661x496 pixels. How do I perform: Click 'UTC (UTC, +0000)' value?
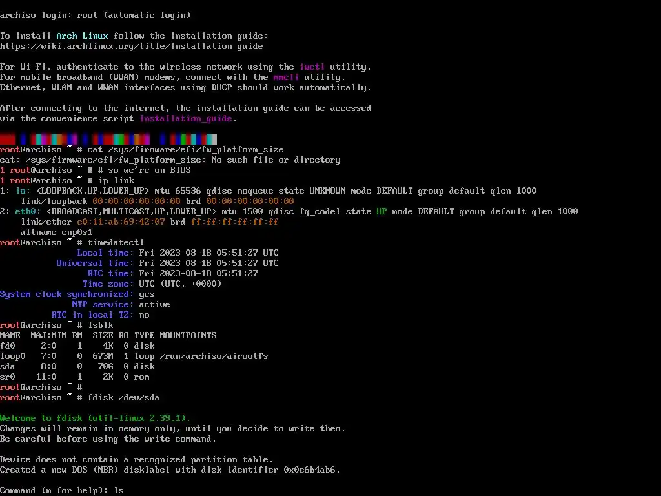tap(181, 284)
